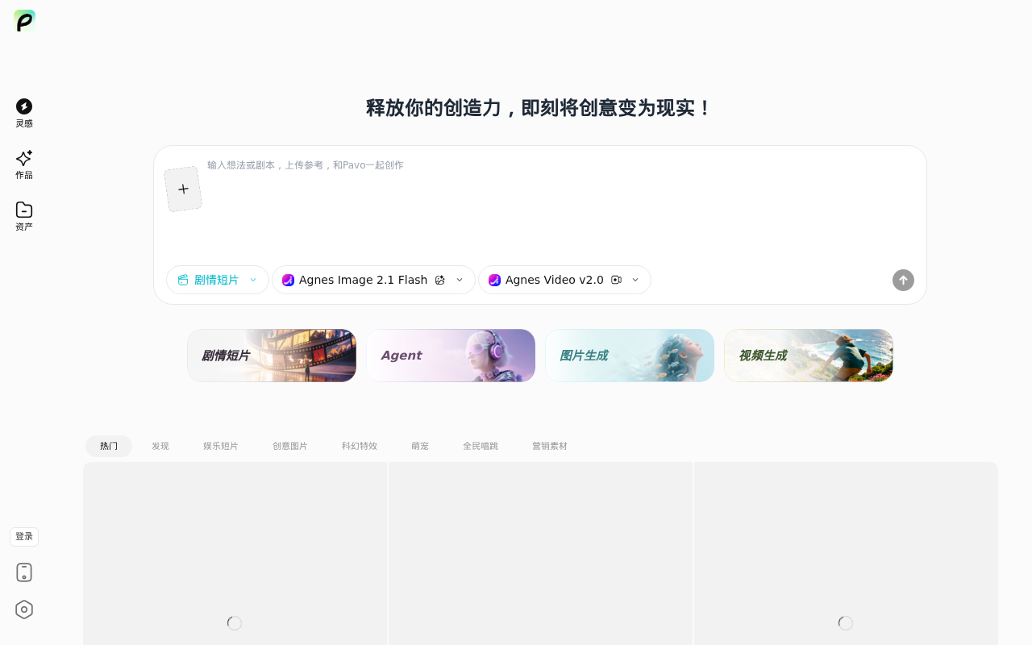This screenshot has width=1032, height=645.
Task: Click the 登录 login button
Action: coord(24,537)
